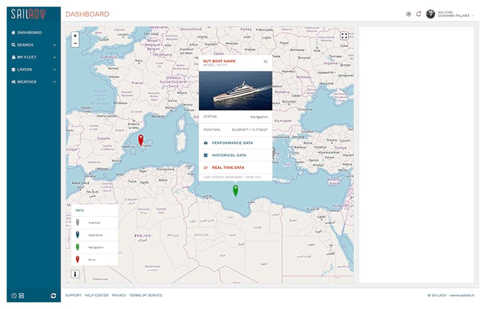
Task: Click the server icon in sidebar footer
Action: click(21, 296)
